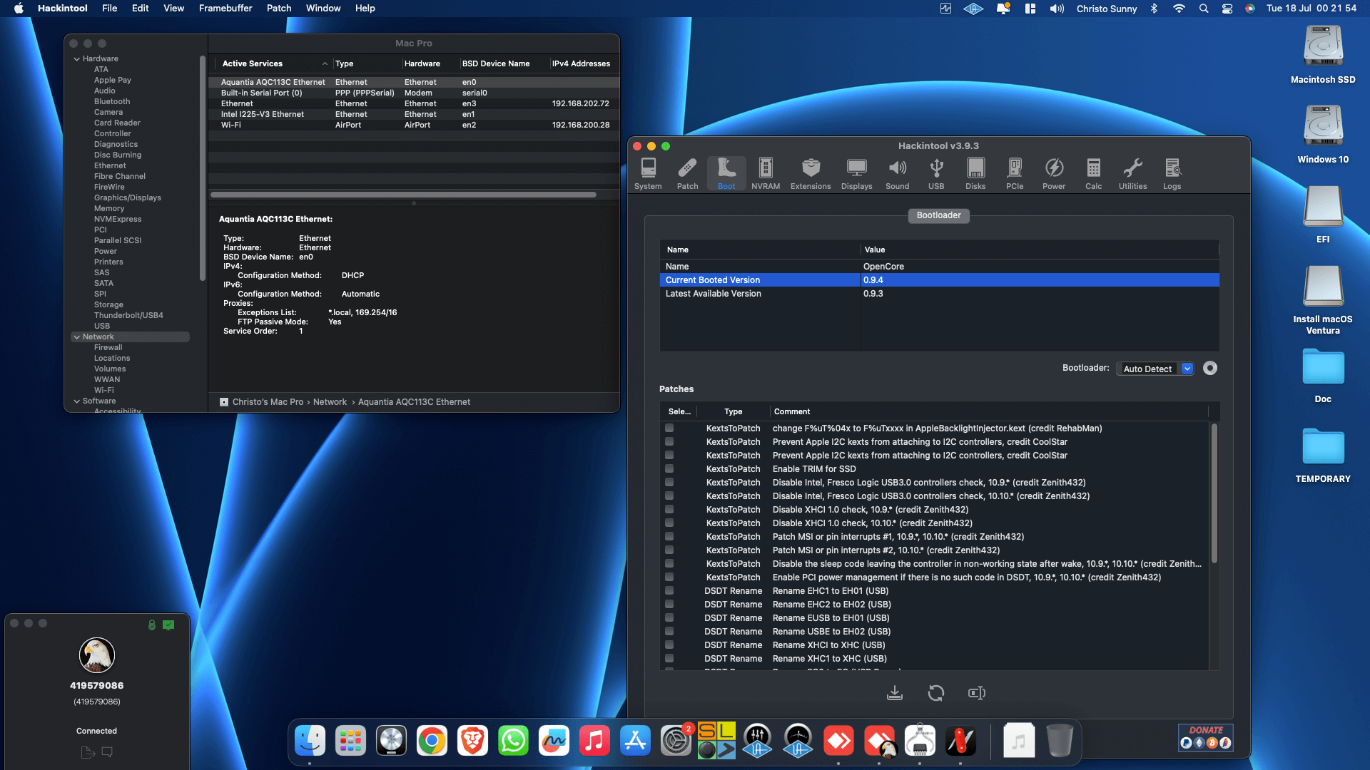The height and width of the screenshot is (770, 1370).
Task: Open Finder from the Dock
Action: [310, 741]
